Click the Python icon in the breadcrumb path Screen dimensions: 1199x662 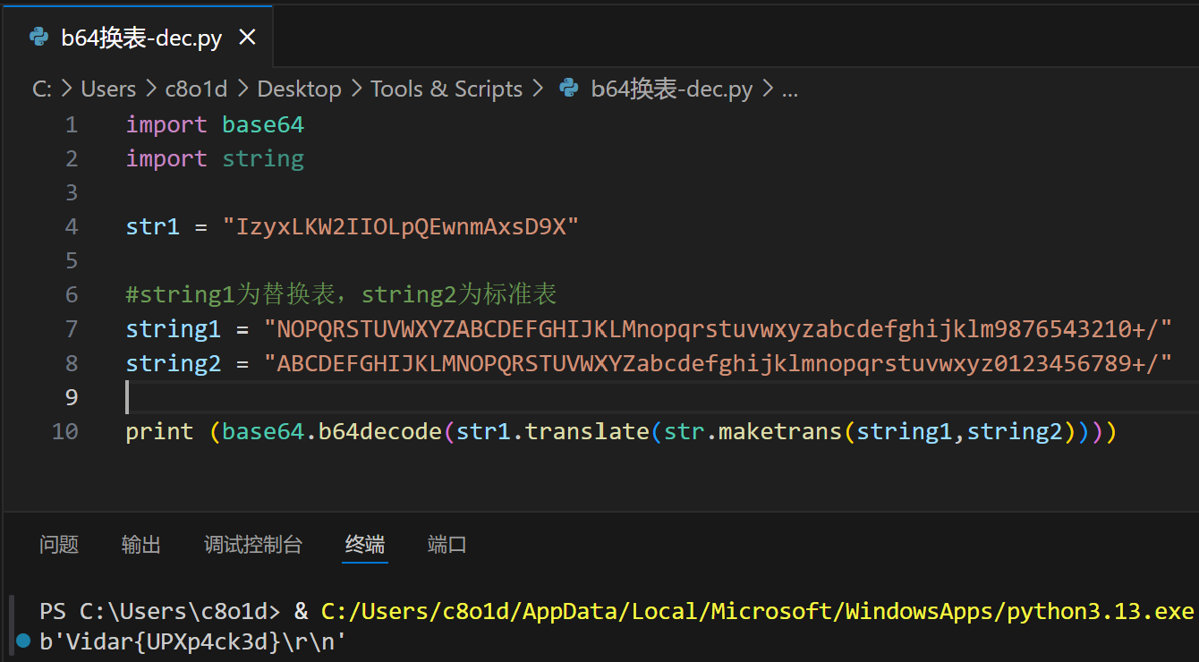568,89
